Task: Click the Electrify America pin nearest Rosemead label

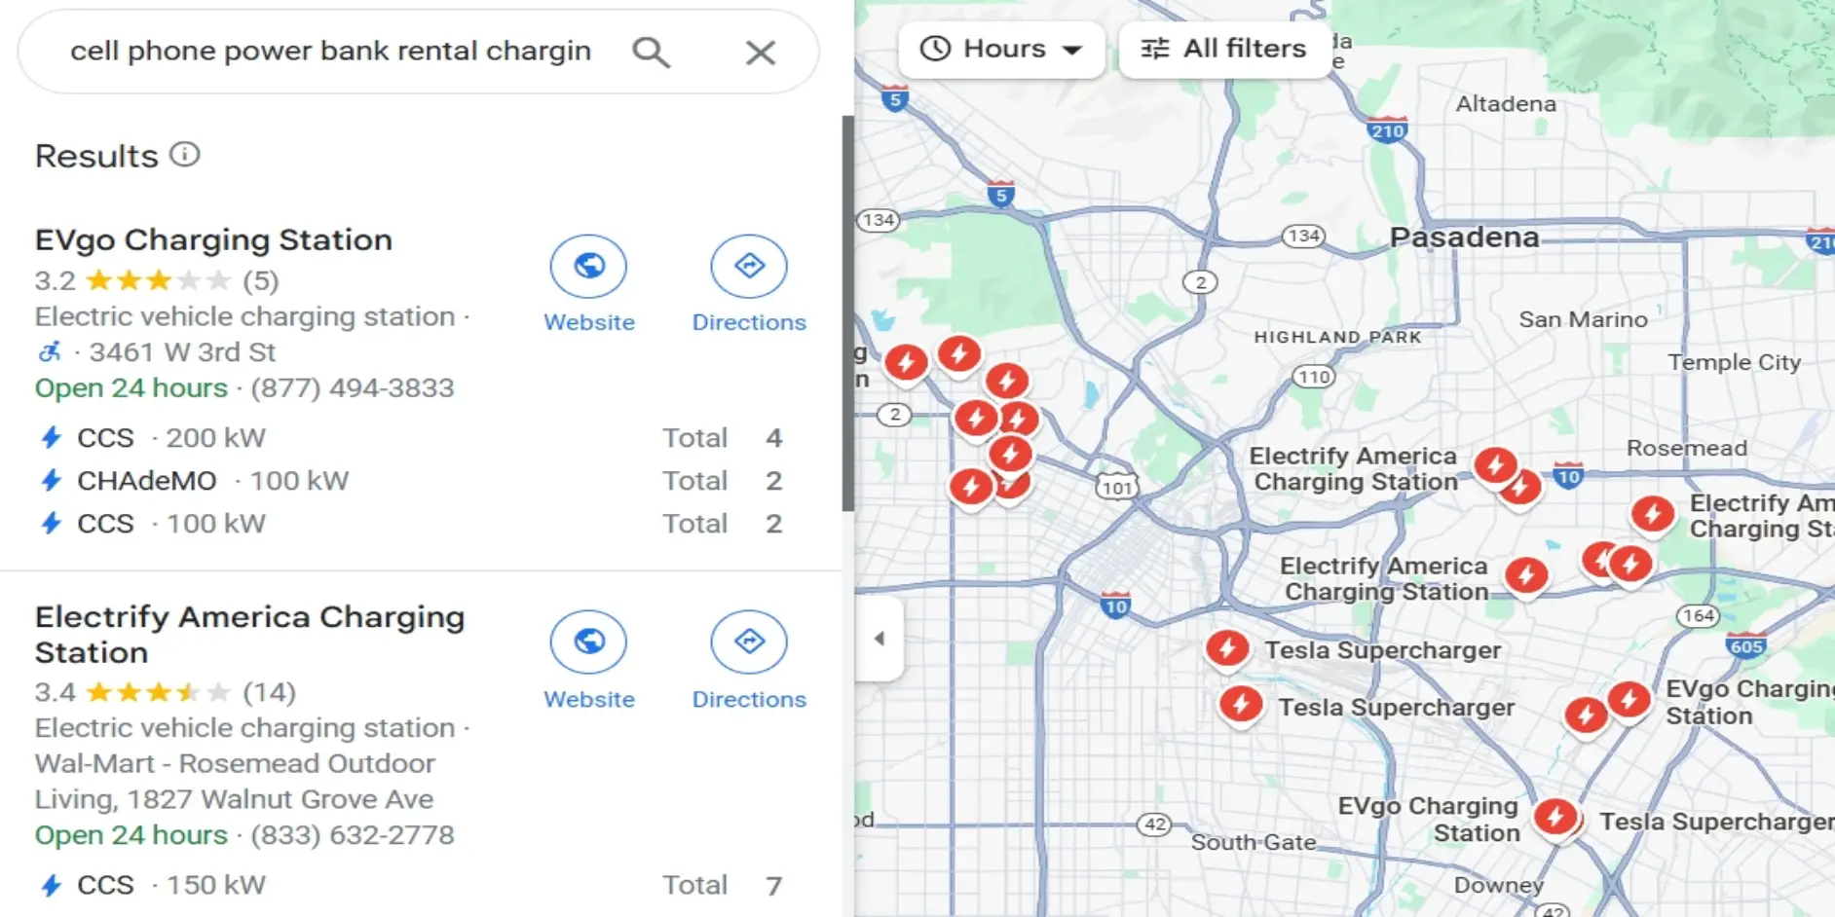Action: 1652,513
